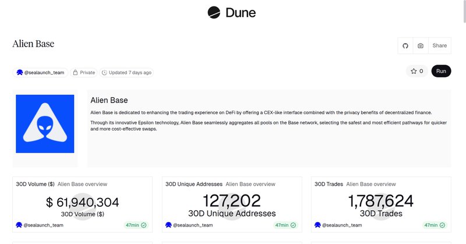
Task: Open 30D Trades chart title
Action: click(x=329, y=184)
